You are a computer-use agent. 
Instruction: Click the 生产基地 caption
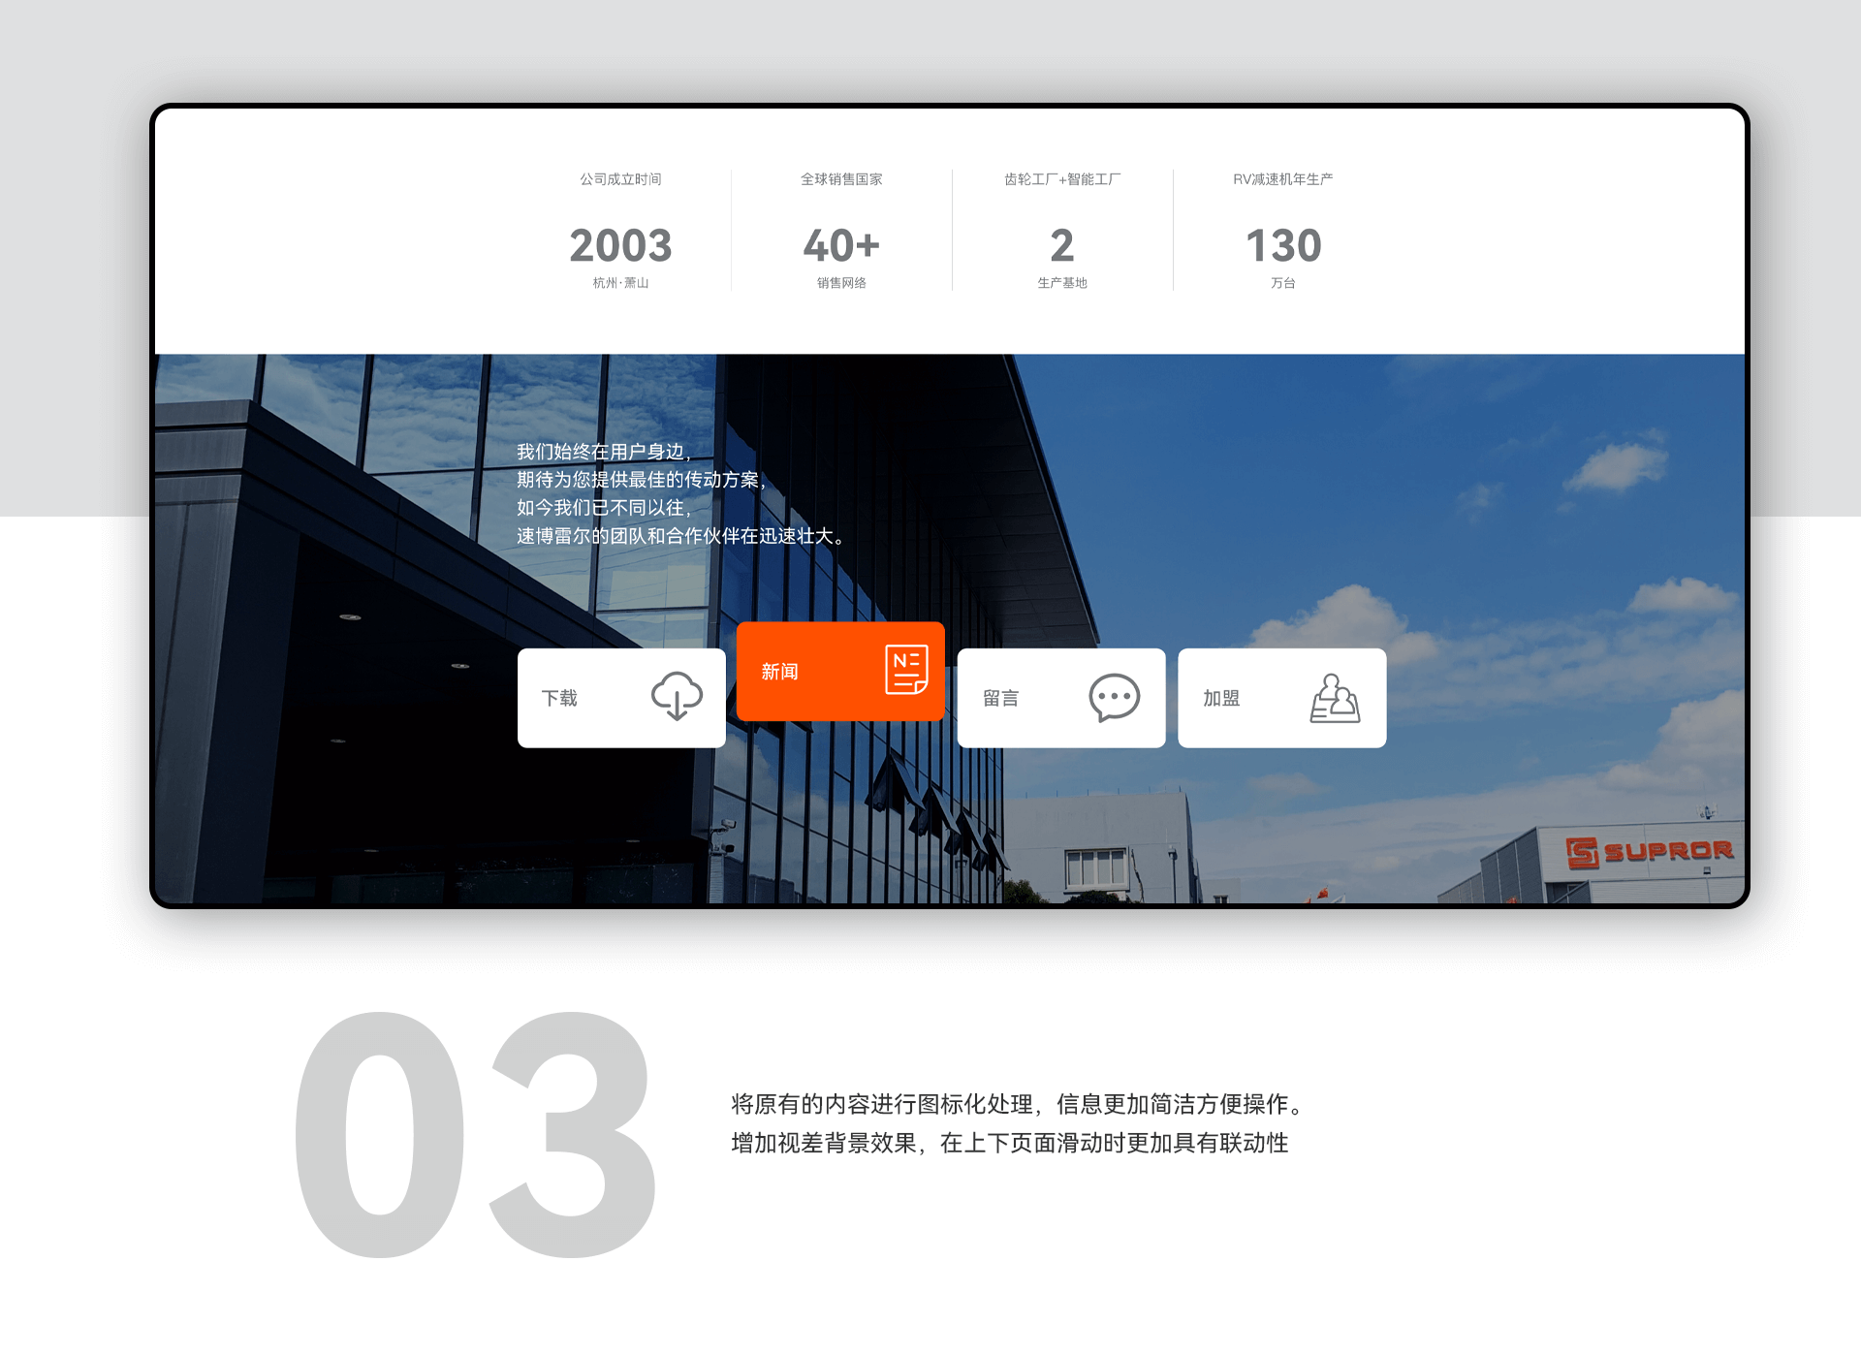point(1062,283)
